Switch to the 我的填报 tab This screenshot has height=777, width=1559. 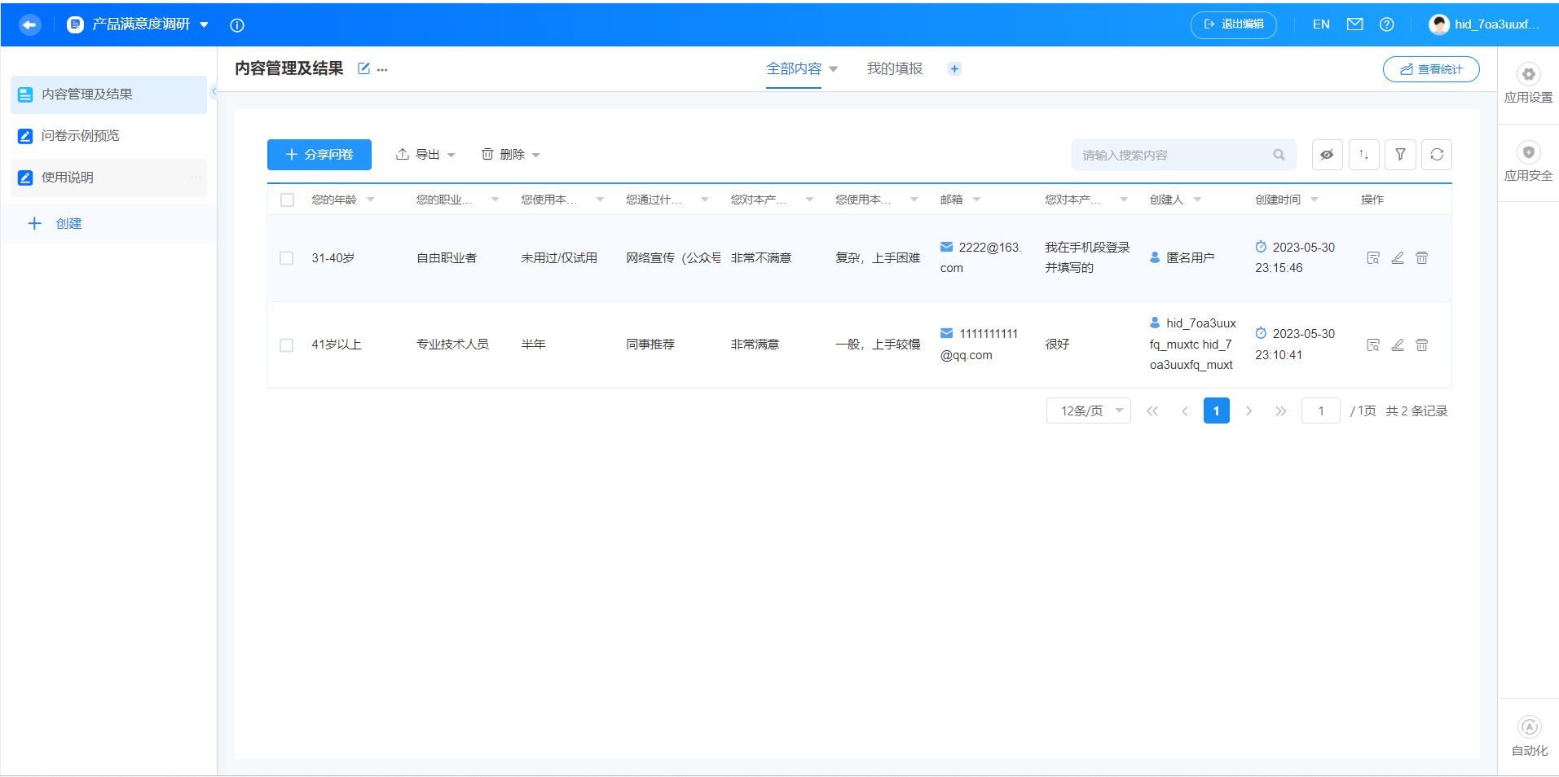point(895,69)
